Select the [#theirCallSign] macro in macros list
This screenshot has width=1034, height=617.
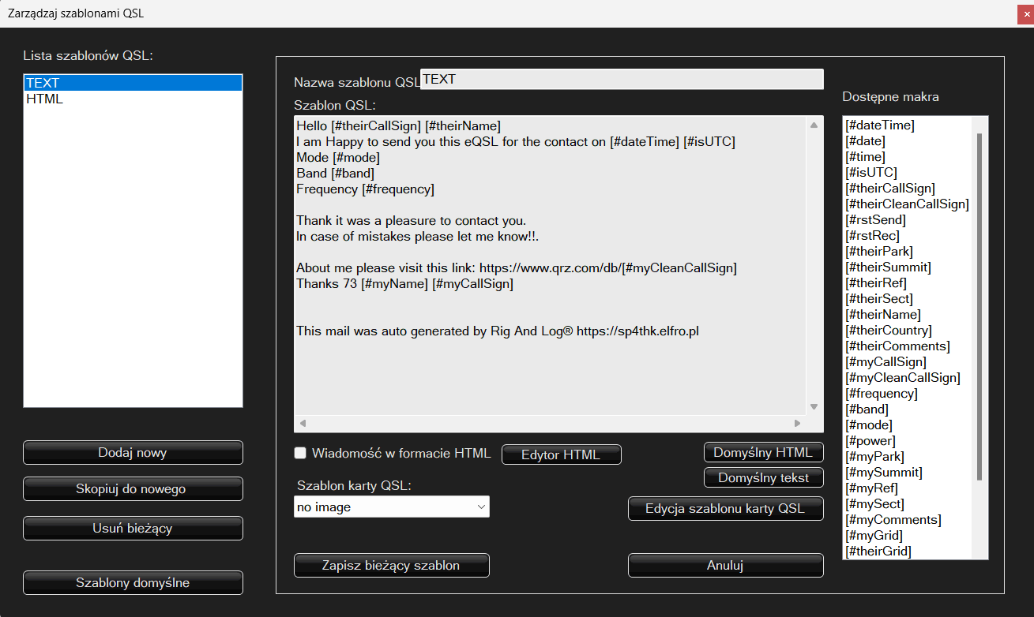[x=890, y=189]
